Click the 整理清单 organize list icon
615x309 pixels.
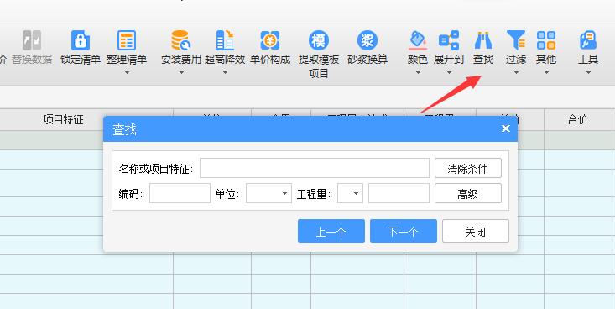(127, 40)
